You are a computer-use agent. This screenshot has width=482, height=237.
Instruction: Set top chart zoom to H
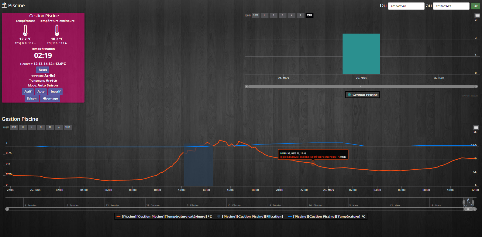(x=265, y=15)
